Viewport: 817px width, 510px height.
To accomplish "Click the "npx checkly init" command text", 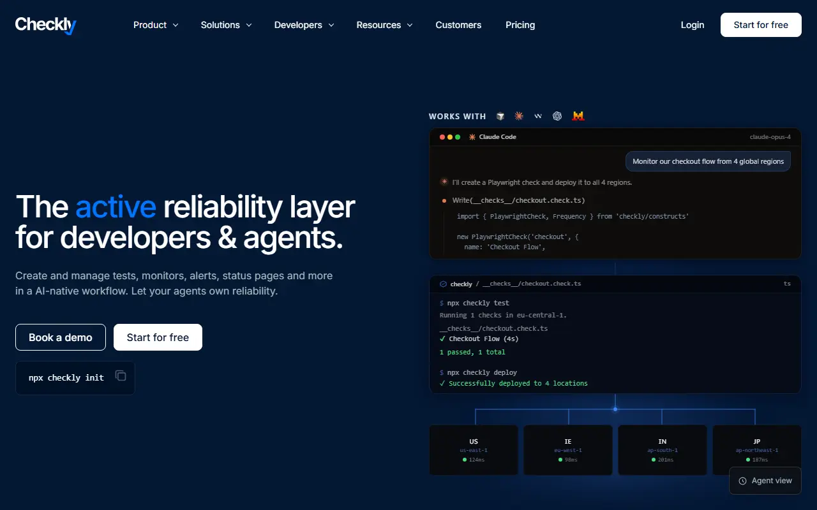I will (66, 377).
